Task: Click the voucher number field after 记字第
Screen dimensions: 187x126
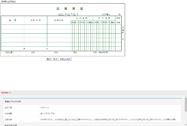Action: (x=110, y=14)
